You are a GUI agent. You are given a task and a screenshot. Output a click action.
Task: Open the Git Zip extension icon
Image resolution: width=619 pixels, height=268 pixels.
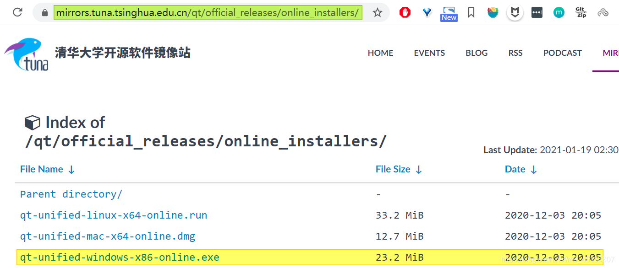tap(581, 12)
